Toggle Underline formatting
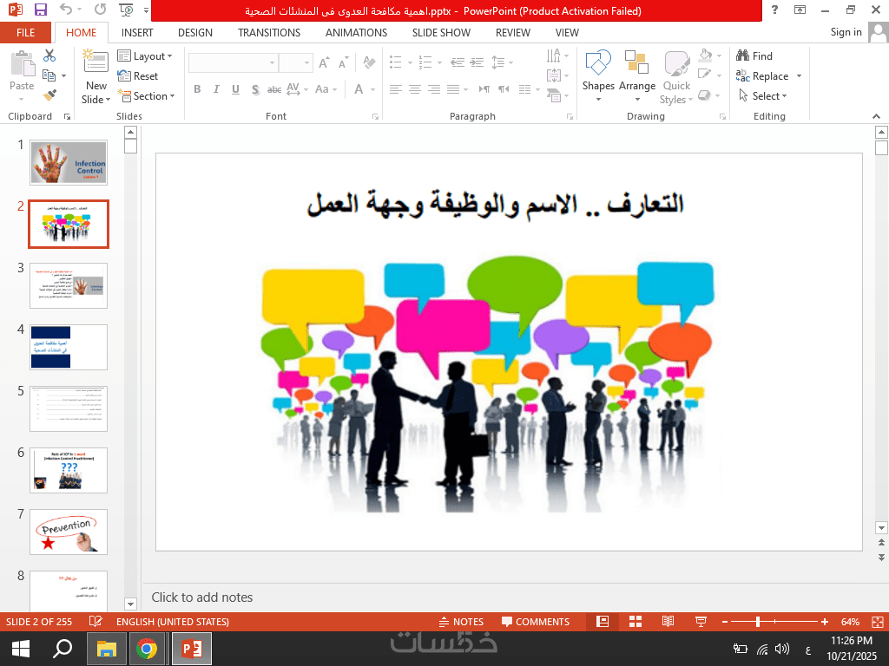This screenshot has height=666, width=889. (x=235, y=89)
